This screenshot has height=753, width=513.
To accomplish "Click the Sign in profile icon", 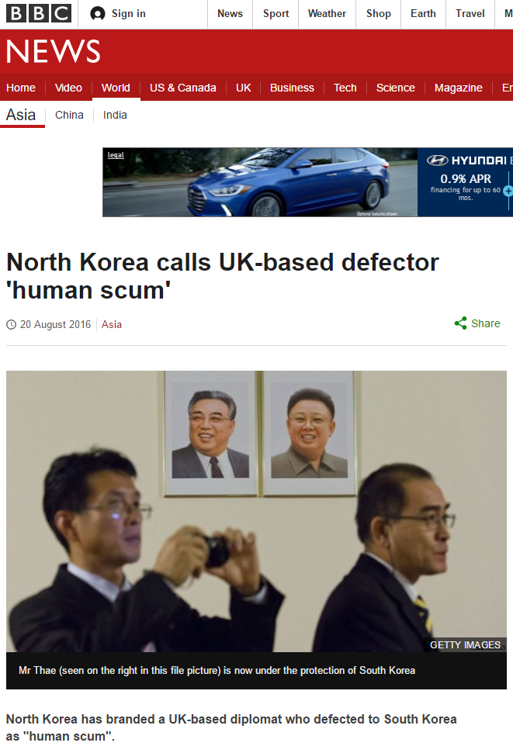I will [98, 14].
